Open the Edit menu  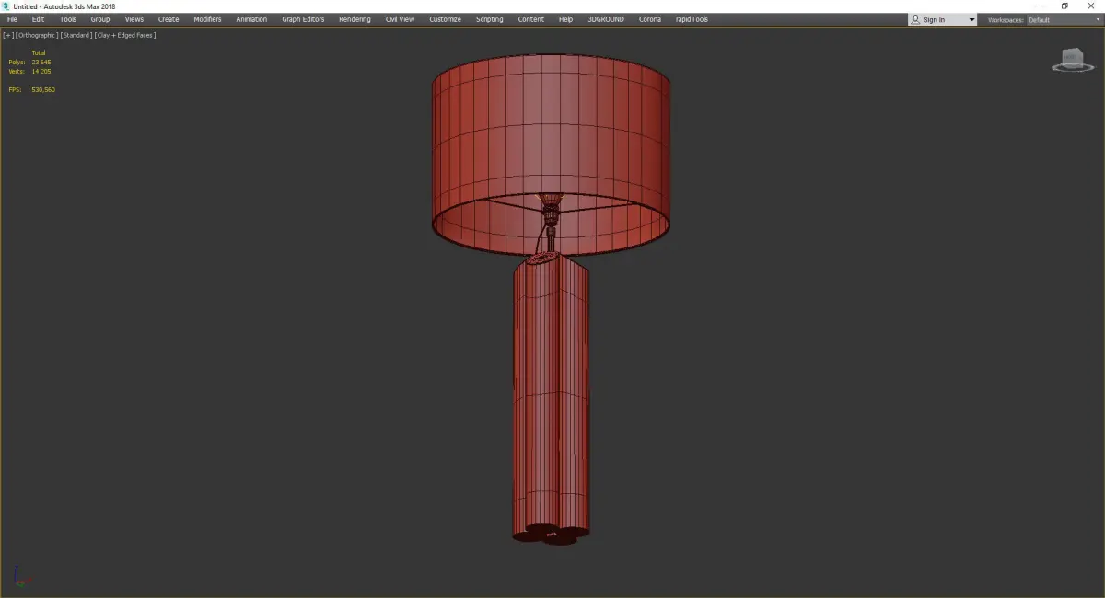click(38, 19)
